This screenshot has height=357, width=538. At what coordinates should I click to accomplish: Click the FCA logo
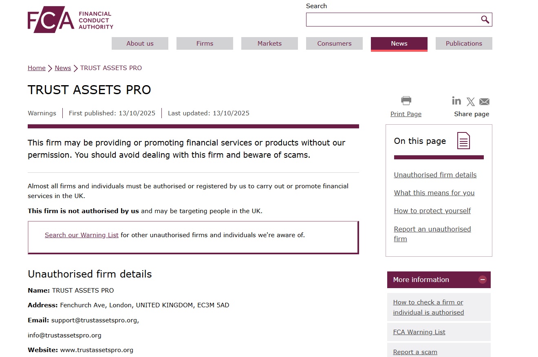coord(70,20)
